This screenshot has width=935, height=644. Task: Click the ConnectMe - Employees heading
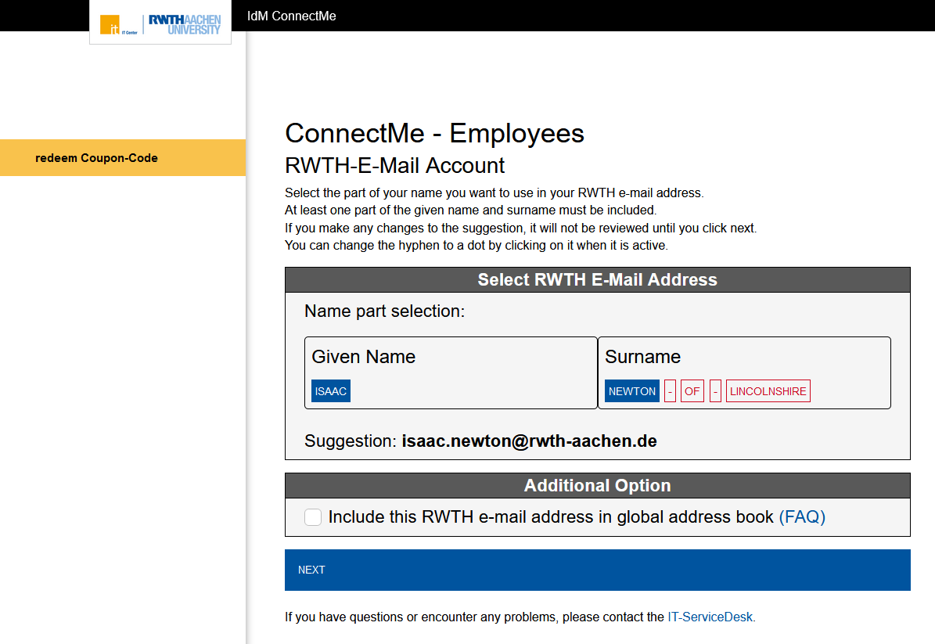pyautogui.click(x=434, y=134)
